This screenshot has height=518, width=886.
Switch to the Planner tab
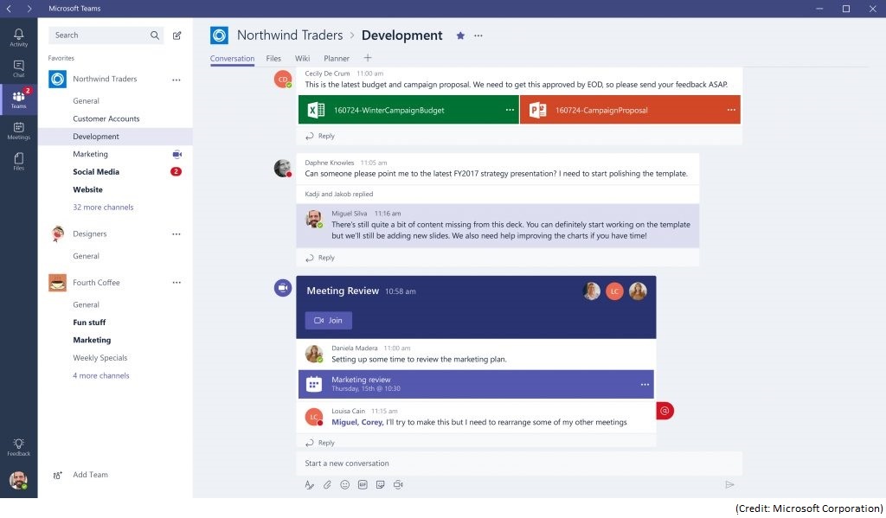[337, 58]
